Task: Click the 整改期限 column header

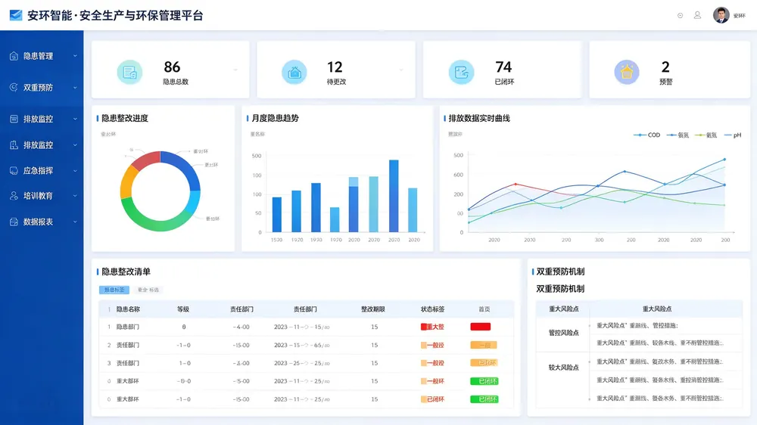Action: tap(373, 309)
